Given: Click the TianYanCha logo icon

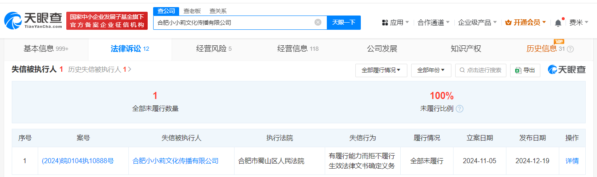Looking at the screenshot, I should [13, 21].
